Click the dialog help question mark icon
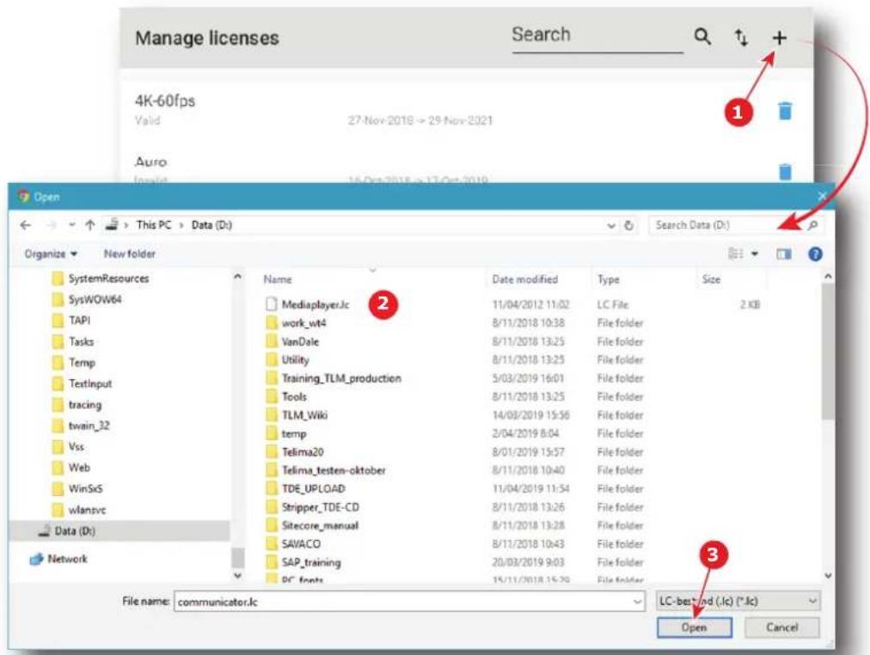 tap(815, 254)
